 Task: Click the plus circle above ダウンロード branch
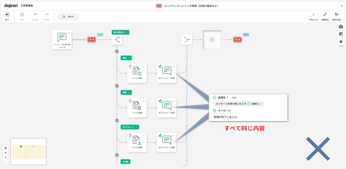117,120
